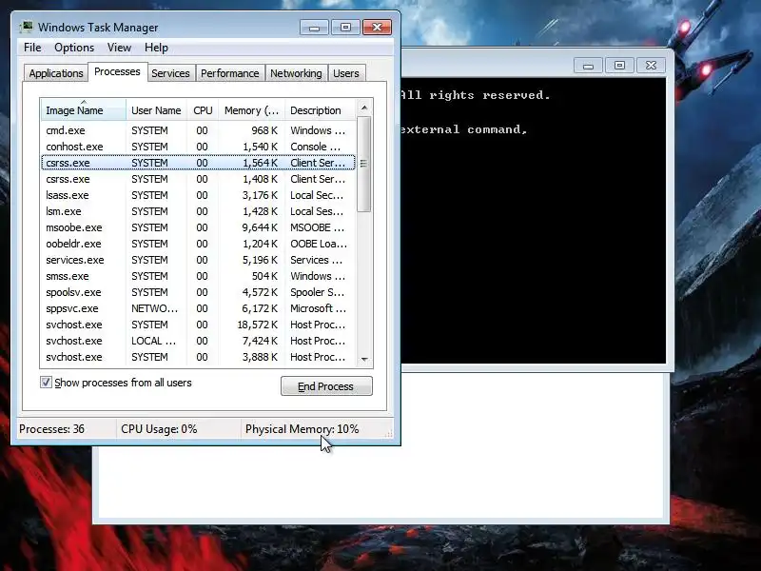Click the process list scroll up arrow
The image size is (761, 571).
coord(364,108)
